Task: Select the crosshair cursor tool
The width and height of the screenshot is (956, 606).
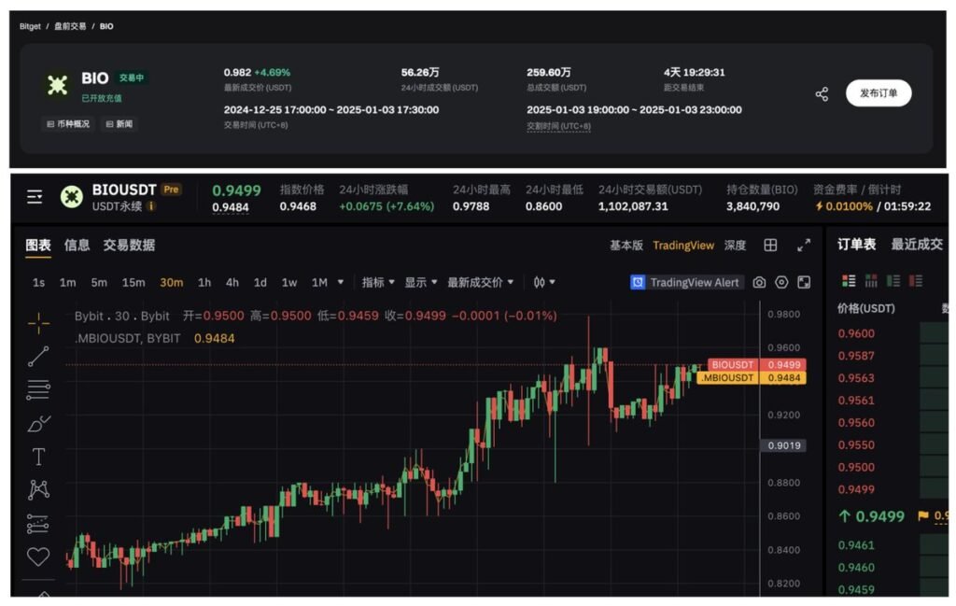Action: pos(38,323)
